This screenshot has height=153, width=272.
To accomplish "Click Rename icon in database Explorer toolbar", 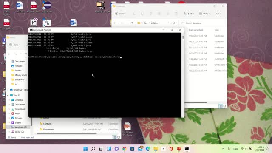I will click(159, 14).
